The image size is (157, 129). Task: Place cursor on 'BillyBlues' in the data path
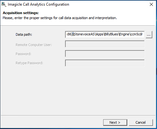click(111, 34)
